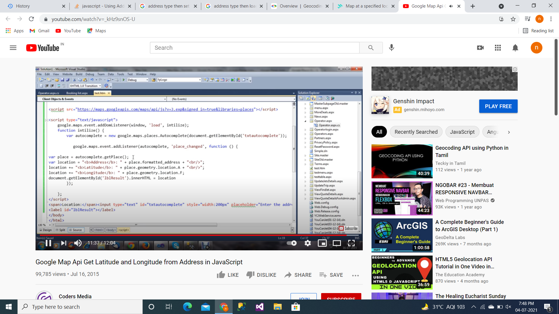Click the SHARE button
Screen dimensions: 559x314
[298, 275]
